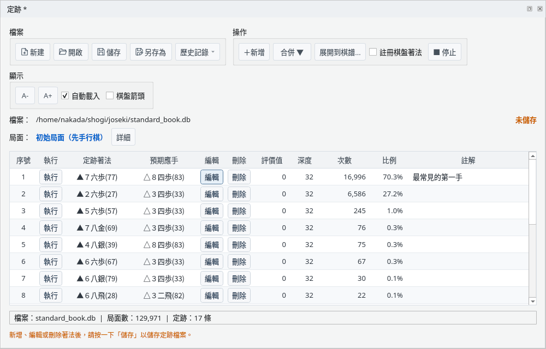Select the ratio cell 27.2%
Screen dimensions: 546x349
393,194
